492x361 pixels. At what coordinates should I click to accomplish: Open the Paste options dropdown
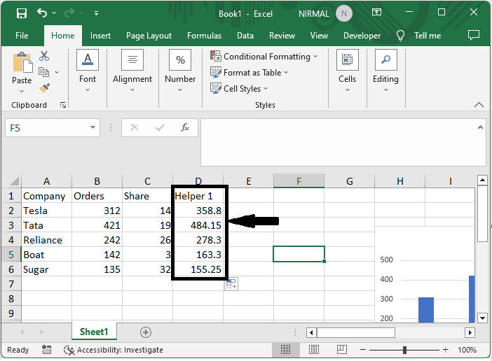click(22, 91)
